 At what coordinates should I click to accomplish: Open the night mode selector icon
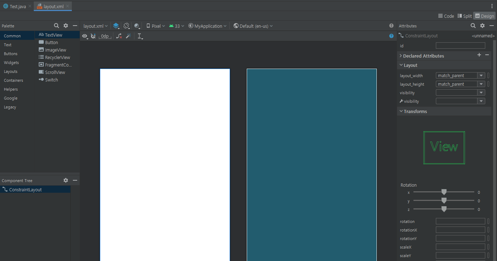[x=137, y=26]
